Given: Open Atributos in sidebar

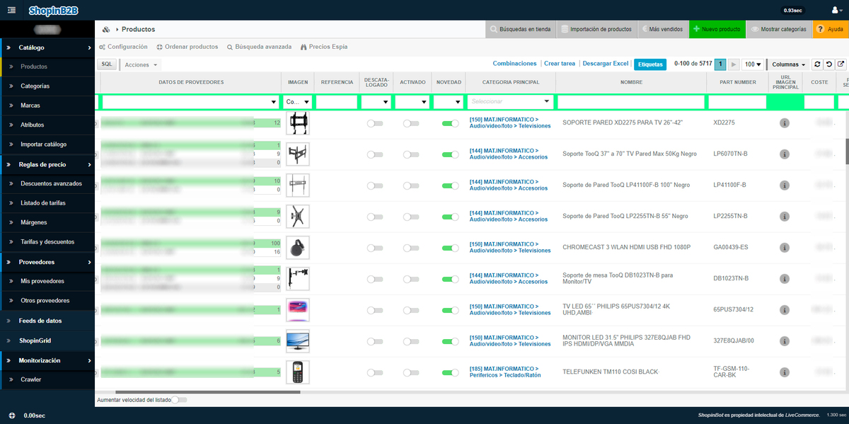Looking at the screenshot, I should tap(33, 125).
